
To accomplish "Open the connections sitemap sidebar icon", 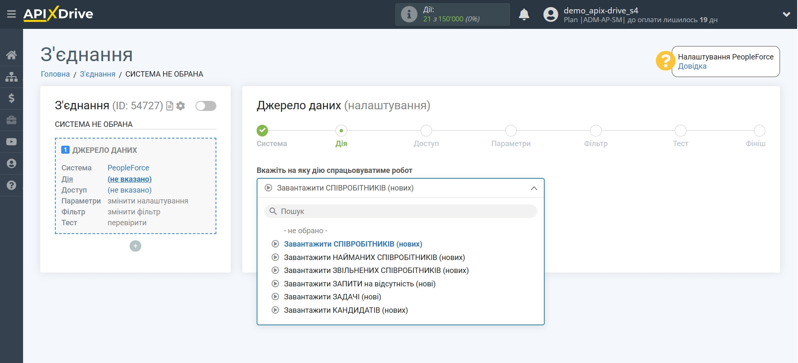I will click(11, 77).
